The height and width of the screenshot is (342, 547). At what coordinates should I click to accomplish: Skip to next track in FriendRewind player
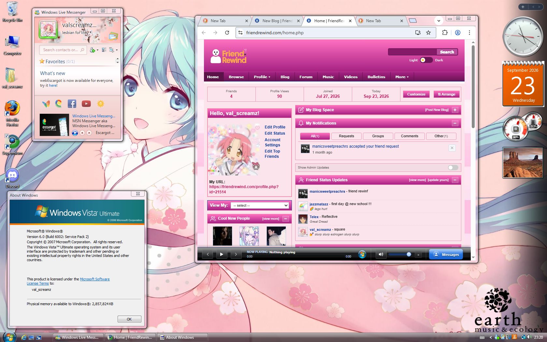[236, 254]
